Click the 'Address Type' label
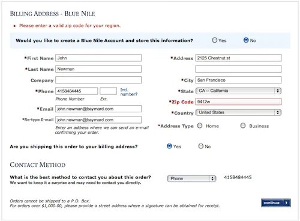Screen dimensions: 300x221 click(176, 126)
